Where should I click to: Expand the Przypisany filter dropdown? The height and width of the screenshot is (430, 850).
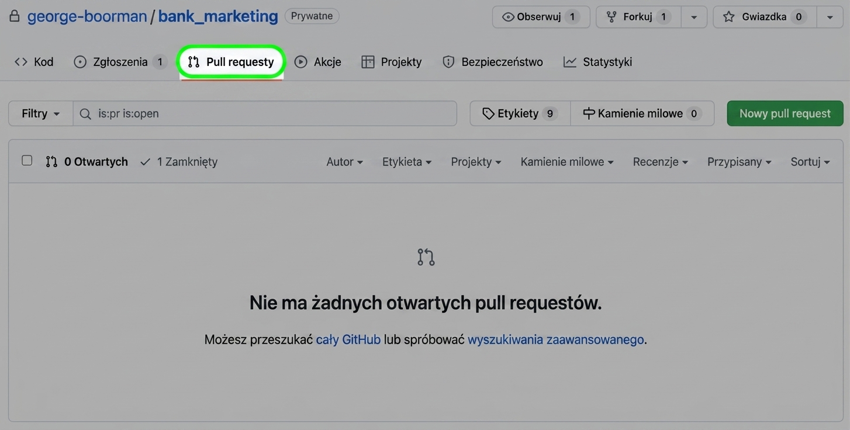pyautogui.click(x=740, y=162)
